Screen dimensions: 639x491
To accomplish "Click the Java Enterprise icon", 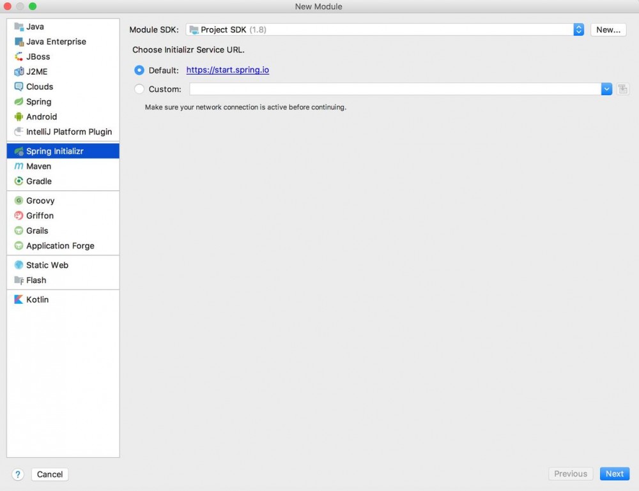I will pos(19,42).
